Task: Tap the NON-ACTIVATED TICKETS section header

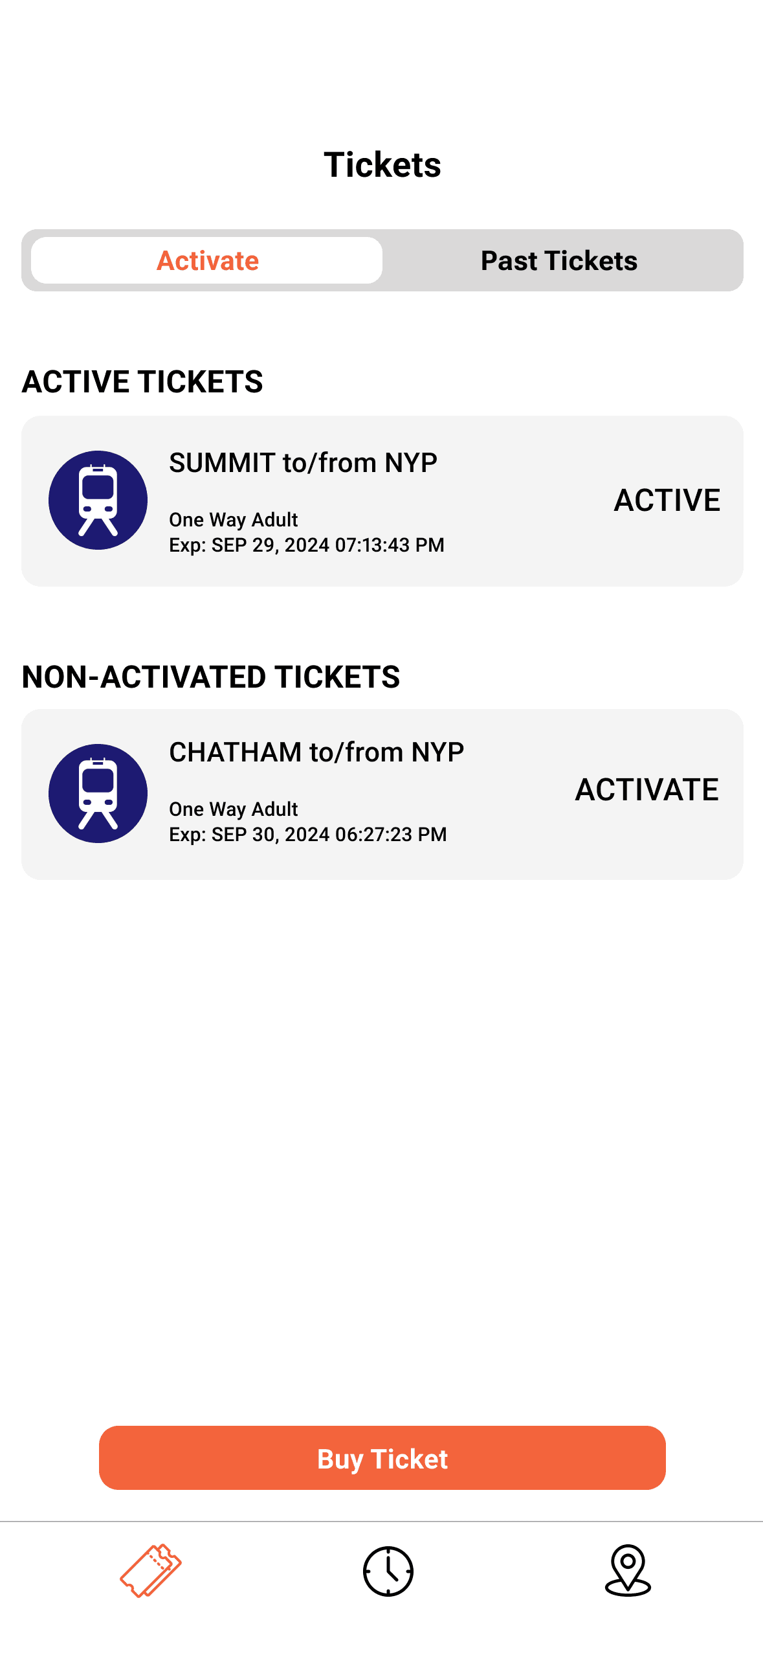Action: [x=211, y=677]
